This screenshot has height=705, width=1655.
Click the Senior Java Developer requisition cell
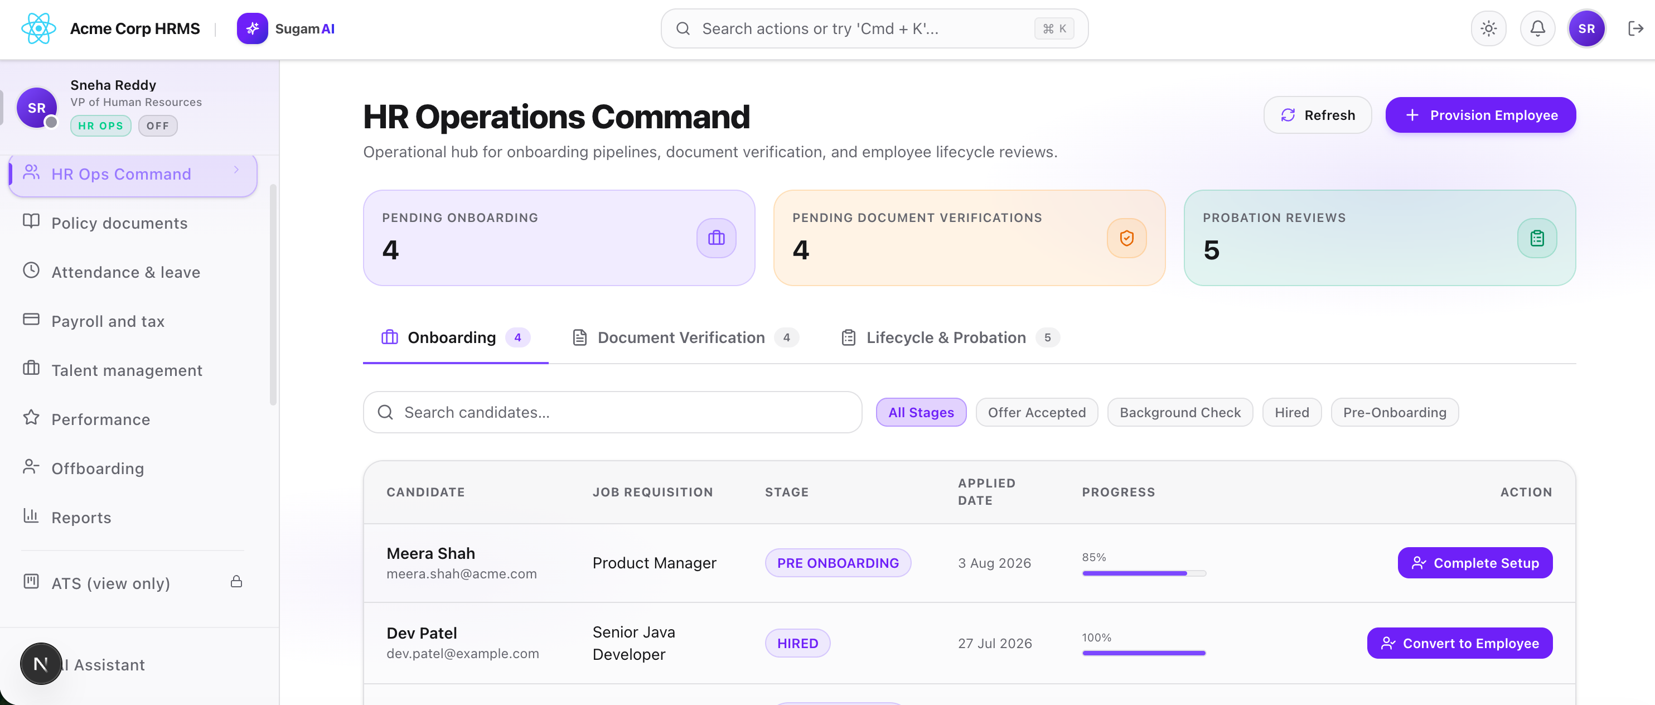(x=633, y=644)
